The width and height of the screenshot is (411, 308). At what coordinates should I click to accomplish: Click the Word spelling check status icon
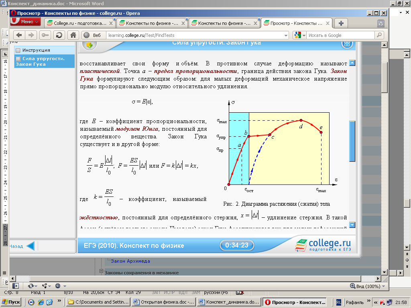[240, 292]
